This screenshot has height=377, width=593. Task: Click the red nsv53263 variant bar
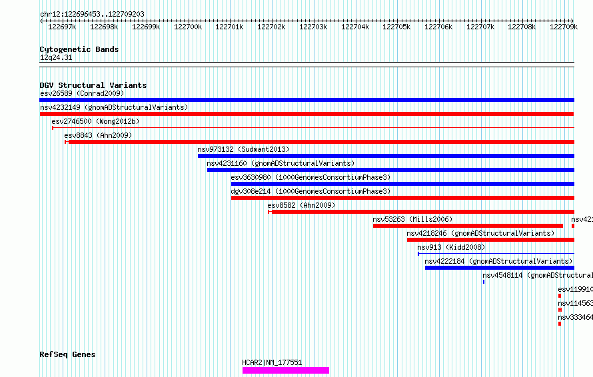pos(468,226)
